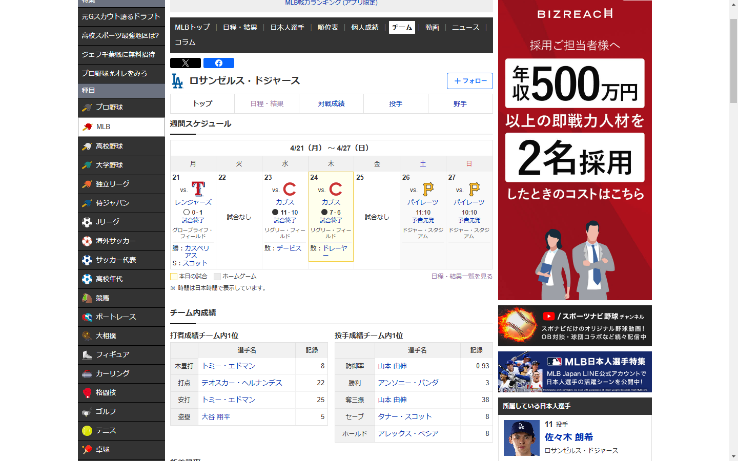Click the Jリーグ soccer ball icon
738x461 pixels.
pyautogui.click(x=87, y=222)
